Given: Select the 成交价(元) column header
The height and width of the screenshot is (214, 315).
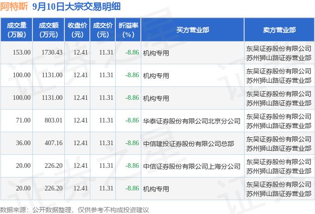Looking at the screenshot, I should coord(103,30).
